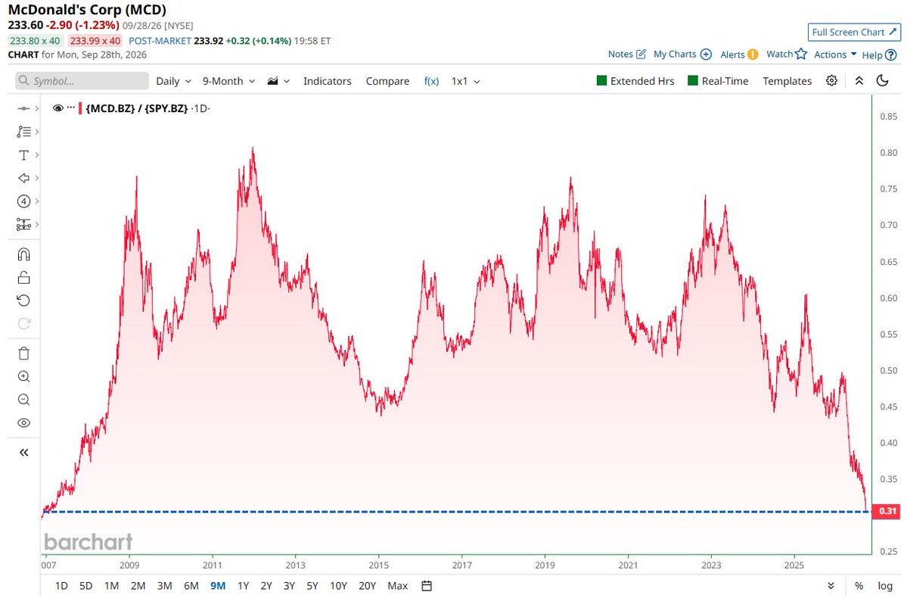Screen dimensions: 907x598
Task: Collapse chart header with double chevron
Action: 859,81
